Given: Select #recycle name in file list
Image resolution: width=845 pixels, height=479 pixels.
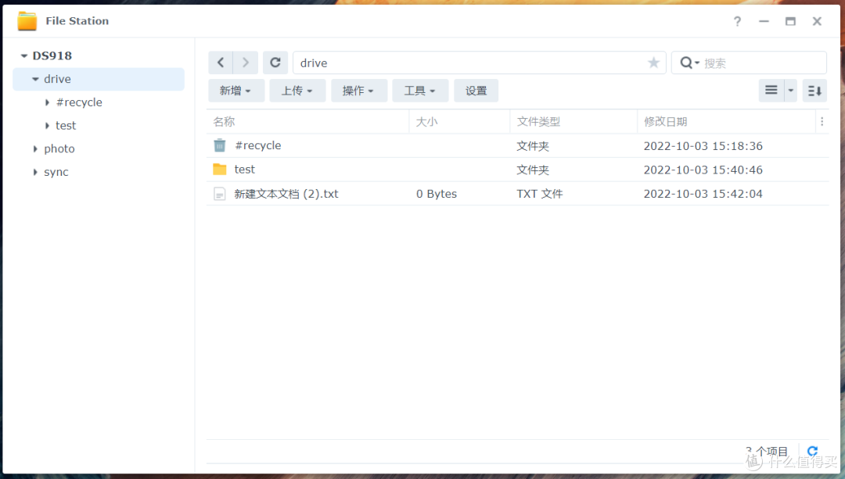Looking at the screenshot, I should 258,145.
